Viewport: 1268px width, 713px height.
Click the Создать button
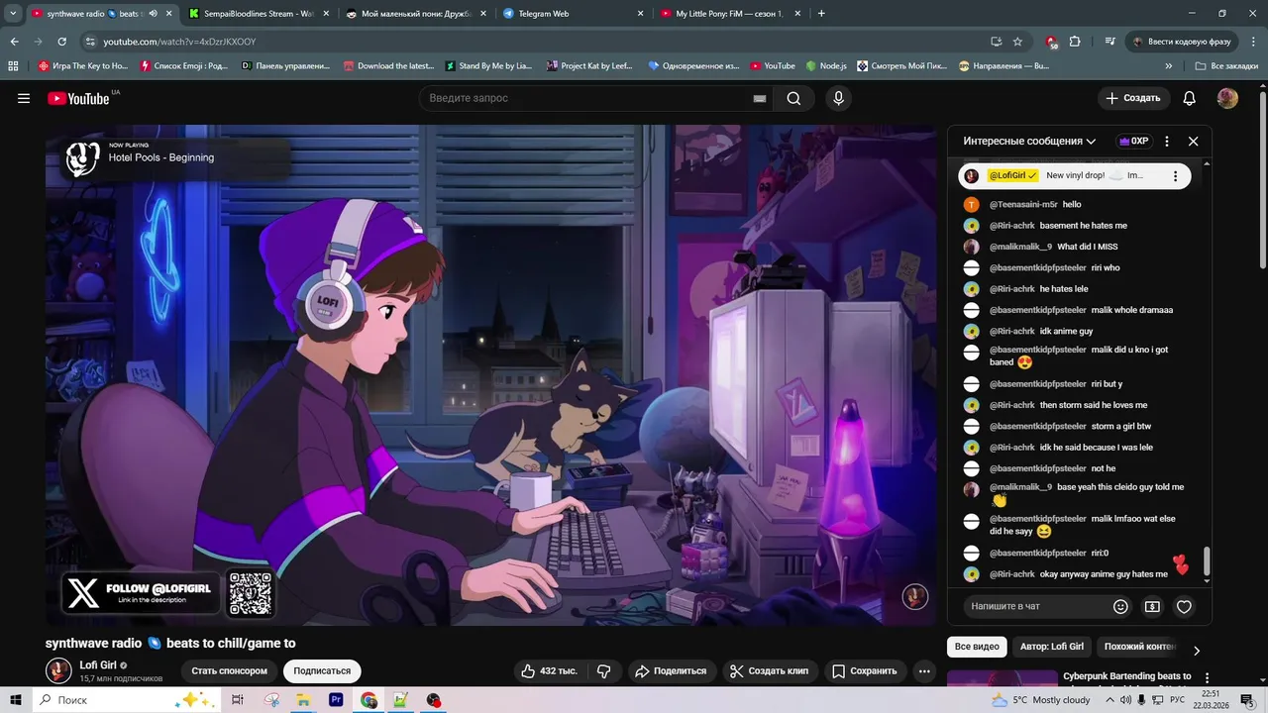point(1133,98)
